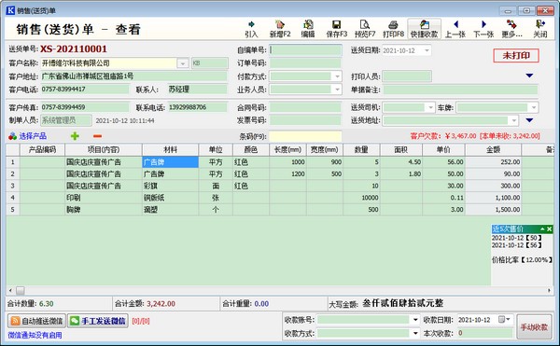Expand the 送货司机 dropdown
560x346 pixels.
430,107
